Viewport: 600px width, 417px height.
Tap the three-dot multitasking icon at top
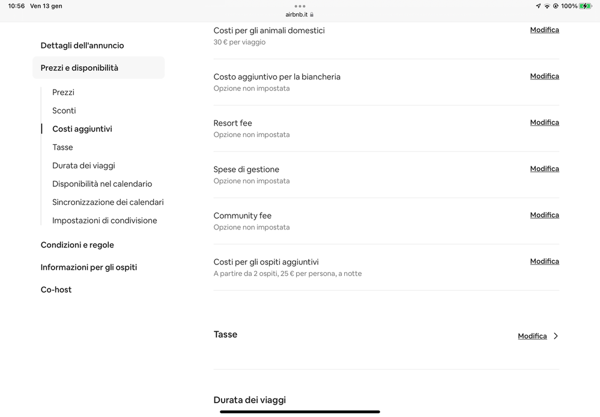[300, 6]
